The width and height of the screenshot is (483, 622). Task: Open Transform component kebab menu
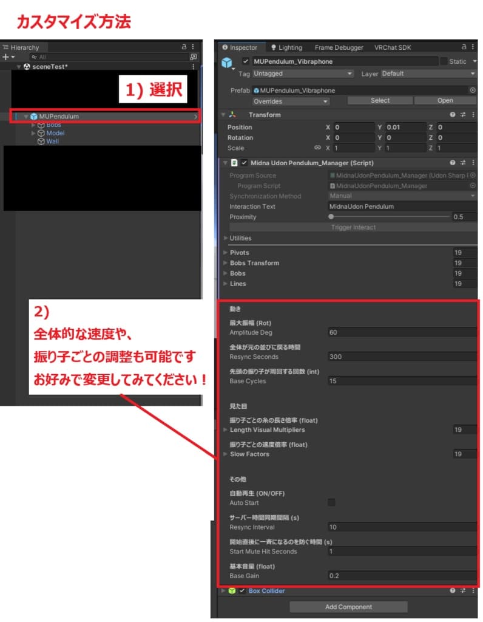[473, 115]
